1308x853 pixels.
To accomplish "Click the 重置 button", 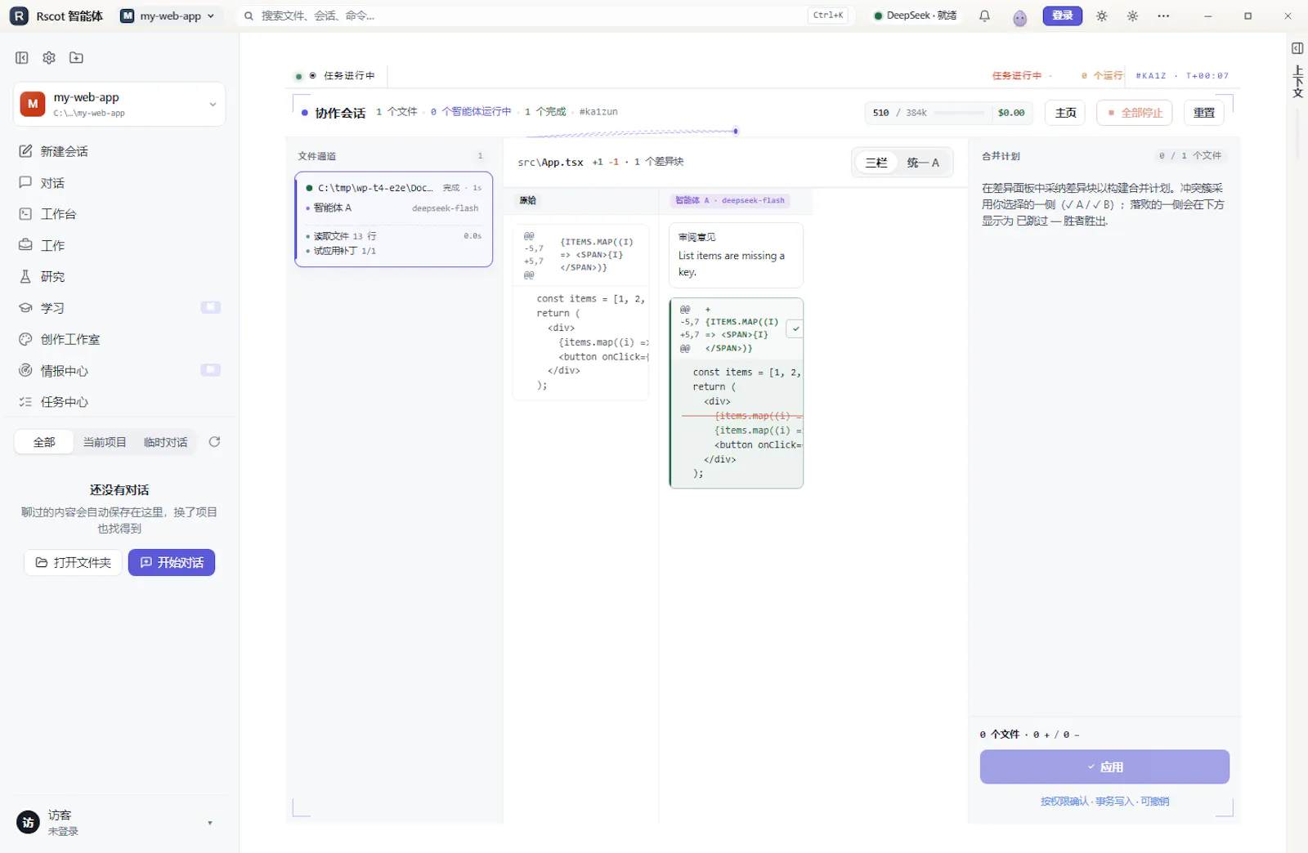I will [x=1203, y=113].
